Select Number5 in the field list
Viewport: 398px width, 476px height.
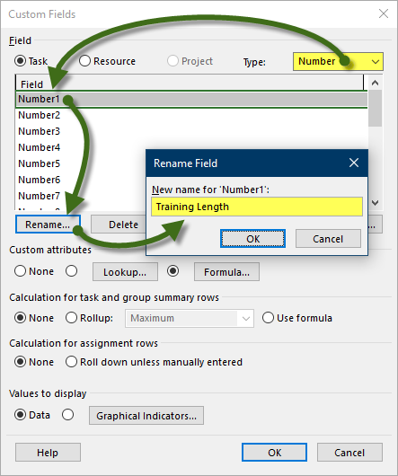point(40,163)
